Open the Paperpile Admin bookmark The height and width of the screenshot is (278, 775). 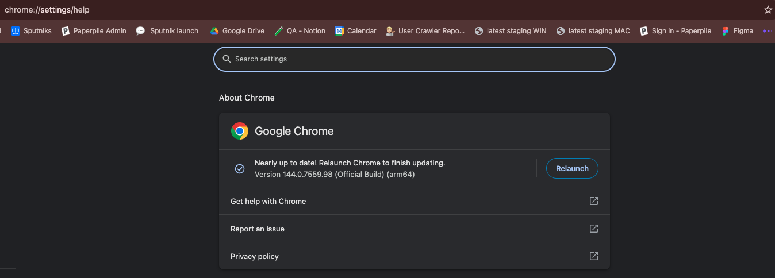click(94, 31)
